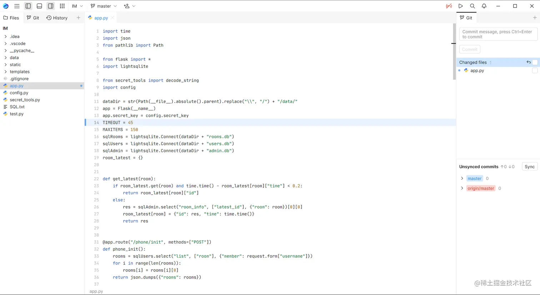
Task: Click line number 31 in gutter
Action: pos(96,242)
